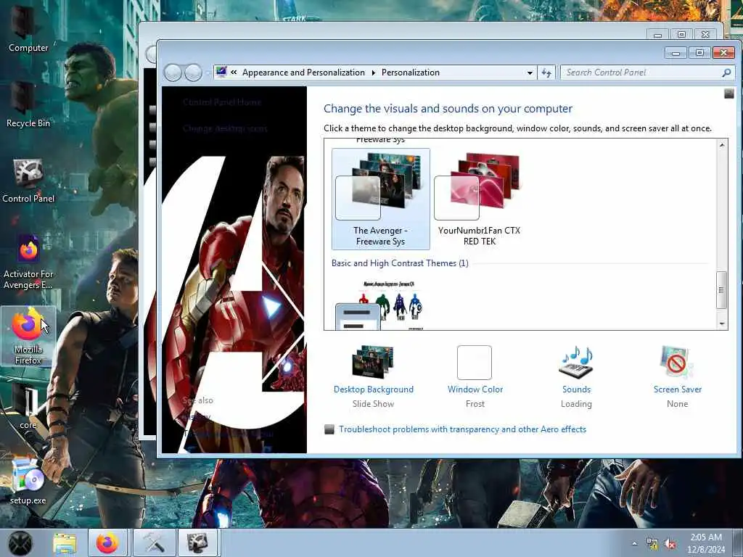The width and height of the screenshot is (743, 557).
Task: Select Mozilla Firefox desktop icon
Action: 28,335
